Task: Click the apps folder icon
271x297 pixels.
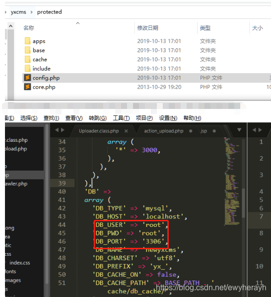Action: (28, 41)
